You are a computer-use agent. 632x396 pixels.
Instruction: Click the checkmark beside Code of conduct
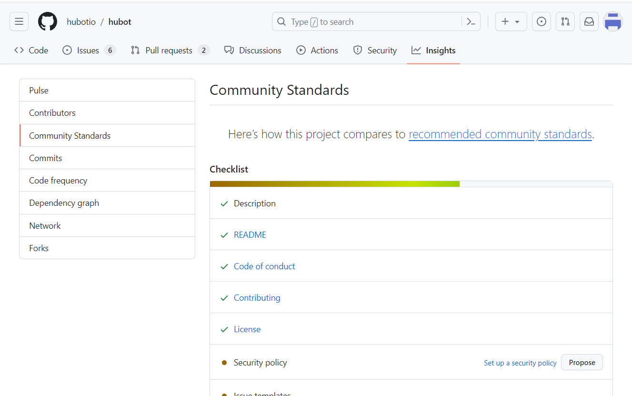pyautogui.click(x=224, y=266)
